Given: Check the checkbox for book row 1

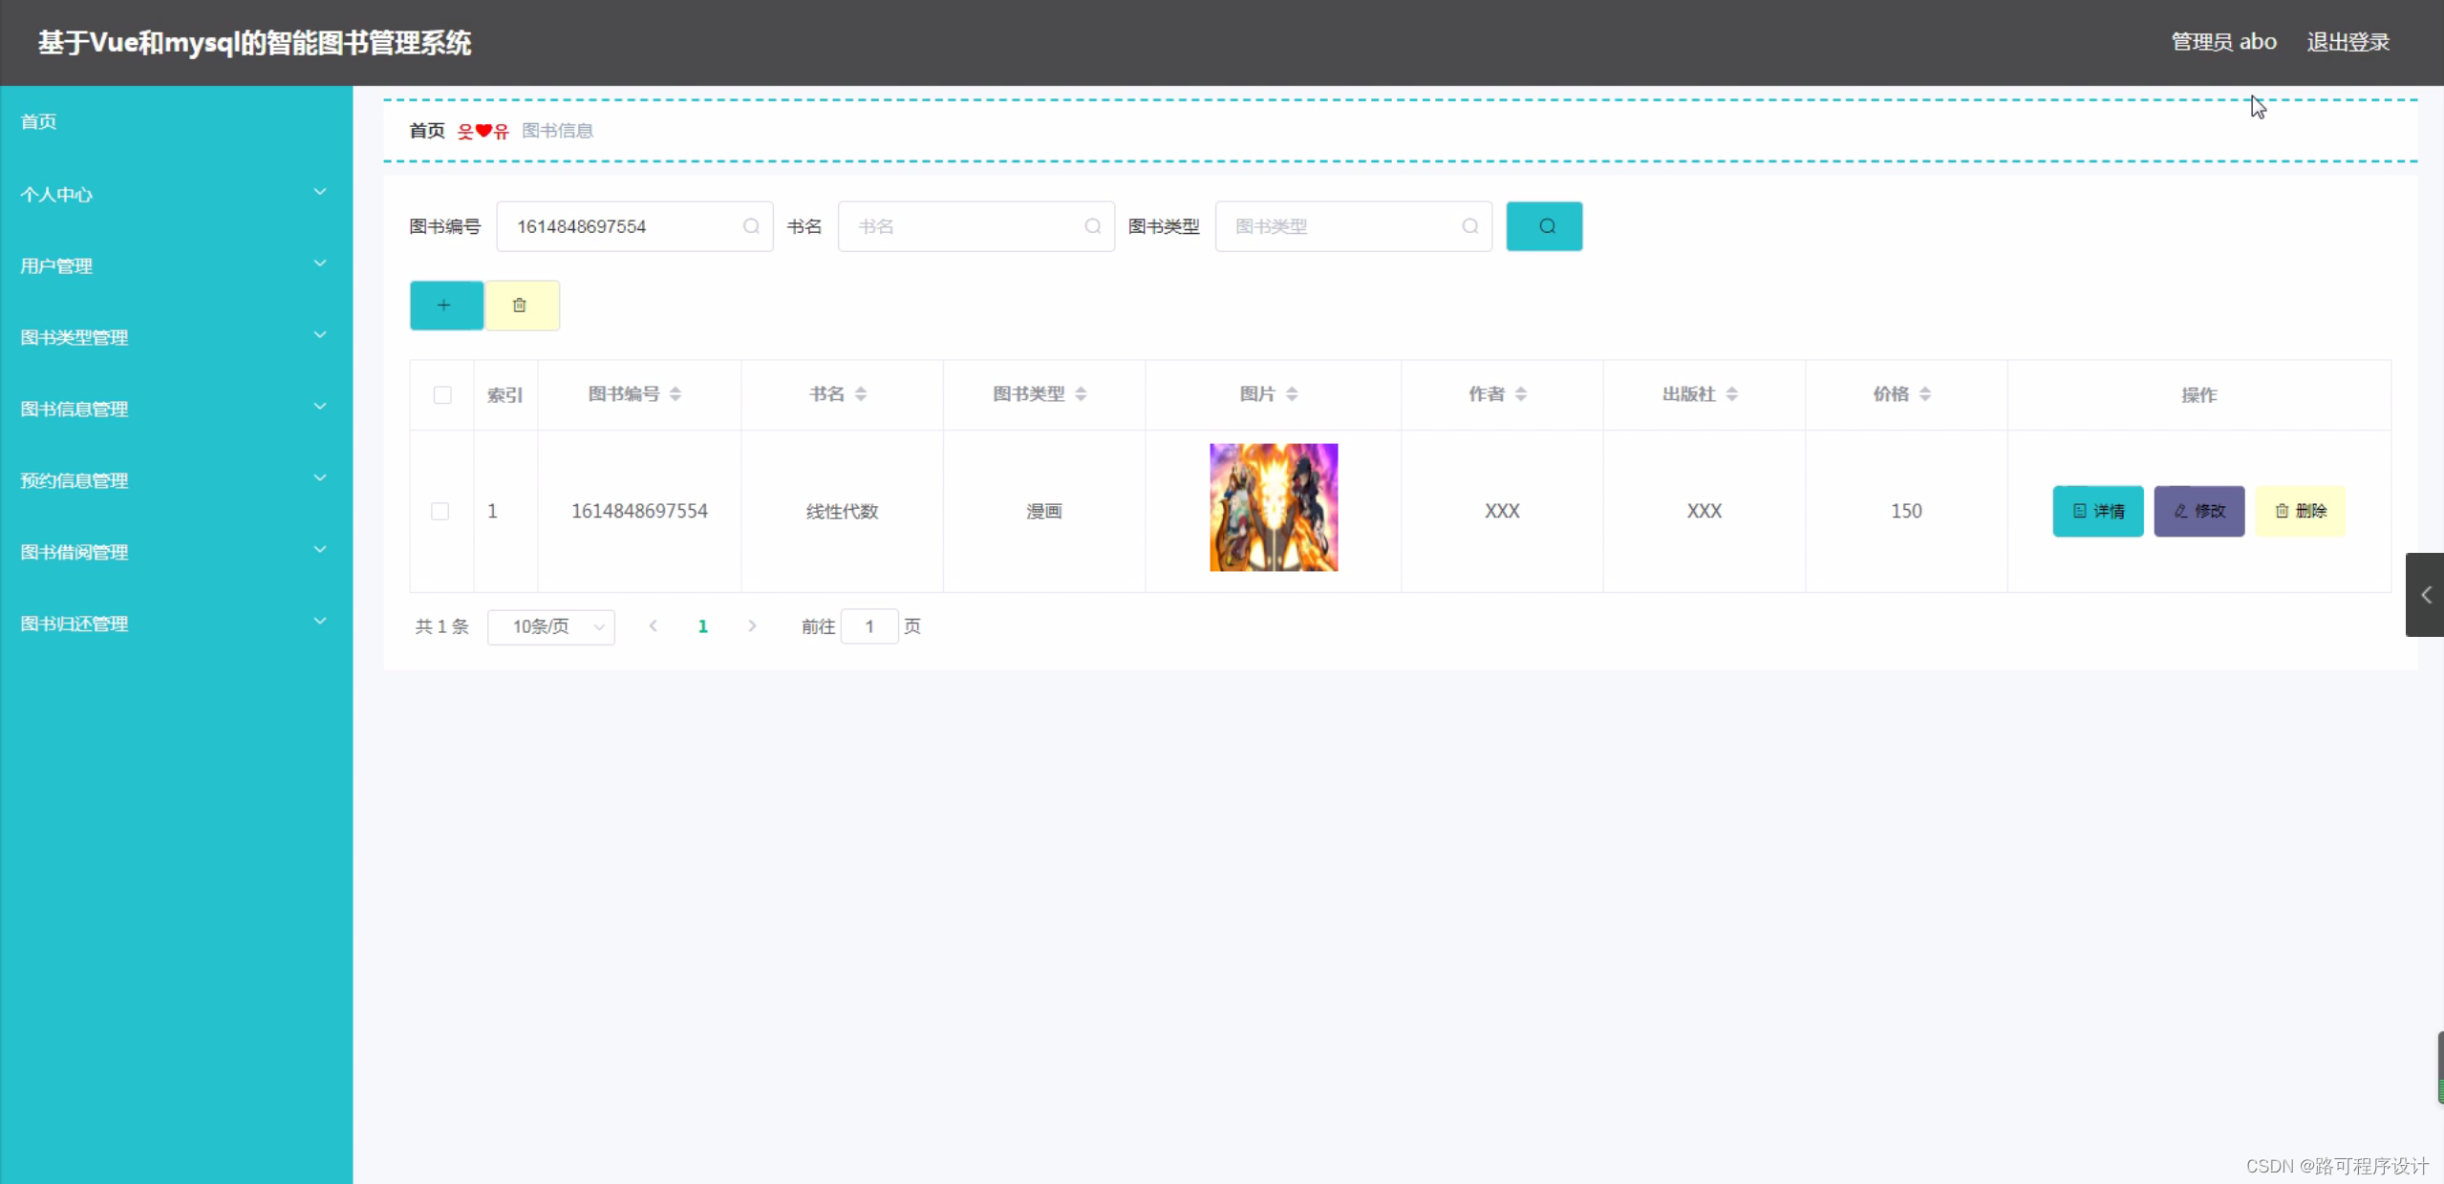Looking at the screenshot, I should click(x=440, y=511).
